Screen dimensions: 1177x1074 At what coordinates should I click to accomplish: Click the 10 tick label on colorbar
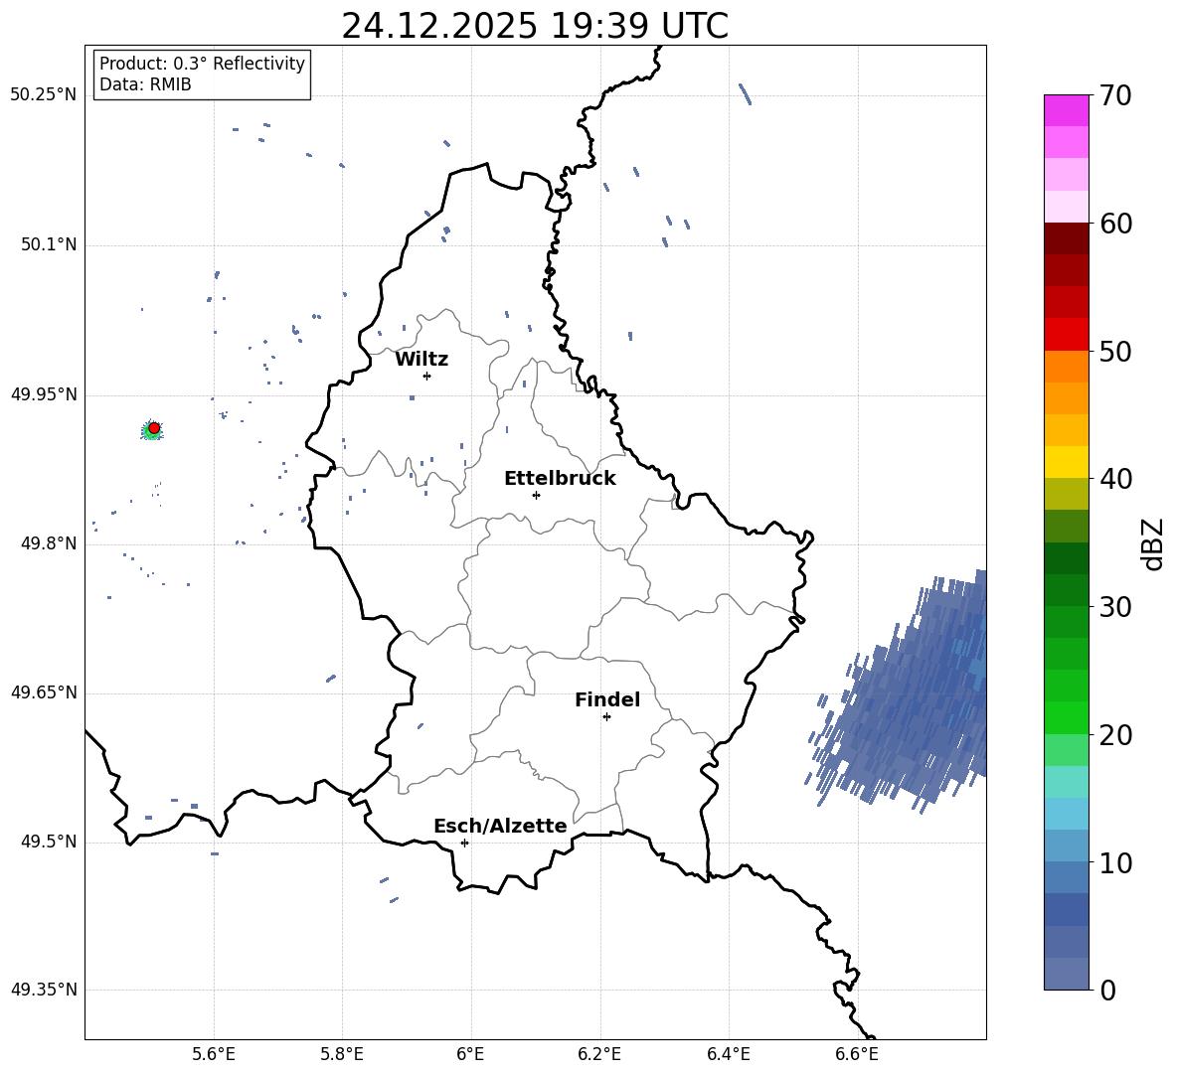(x=1115, y=863)
